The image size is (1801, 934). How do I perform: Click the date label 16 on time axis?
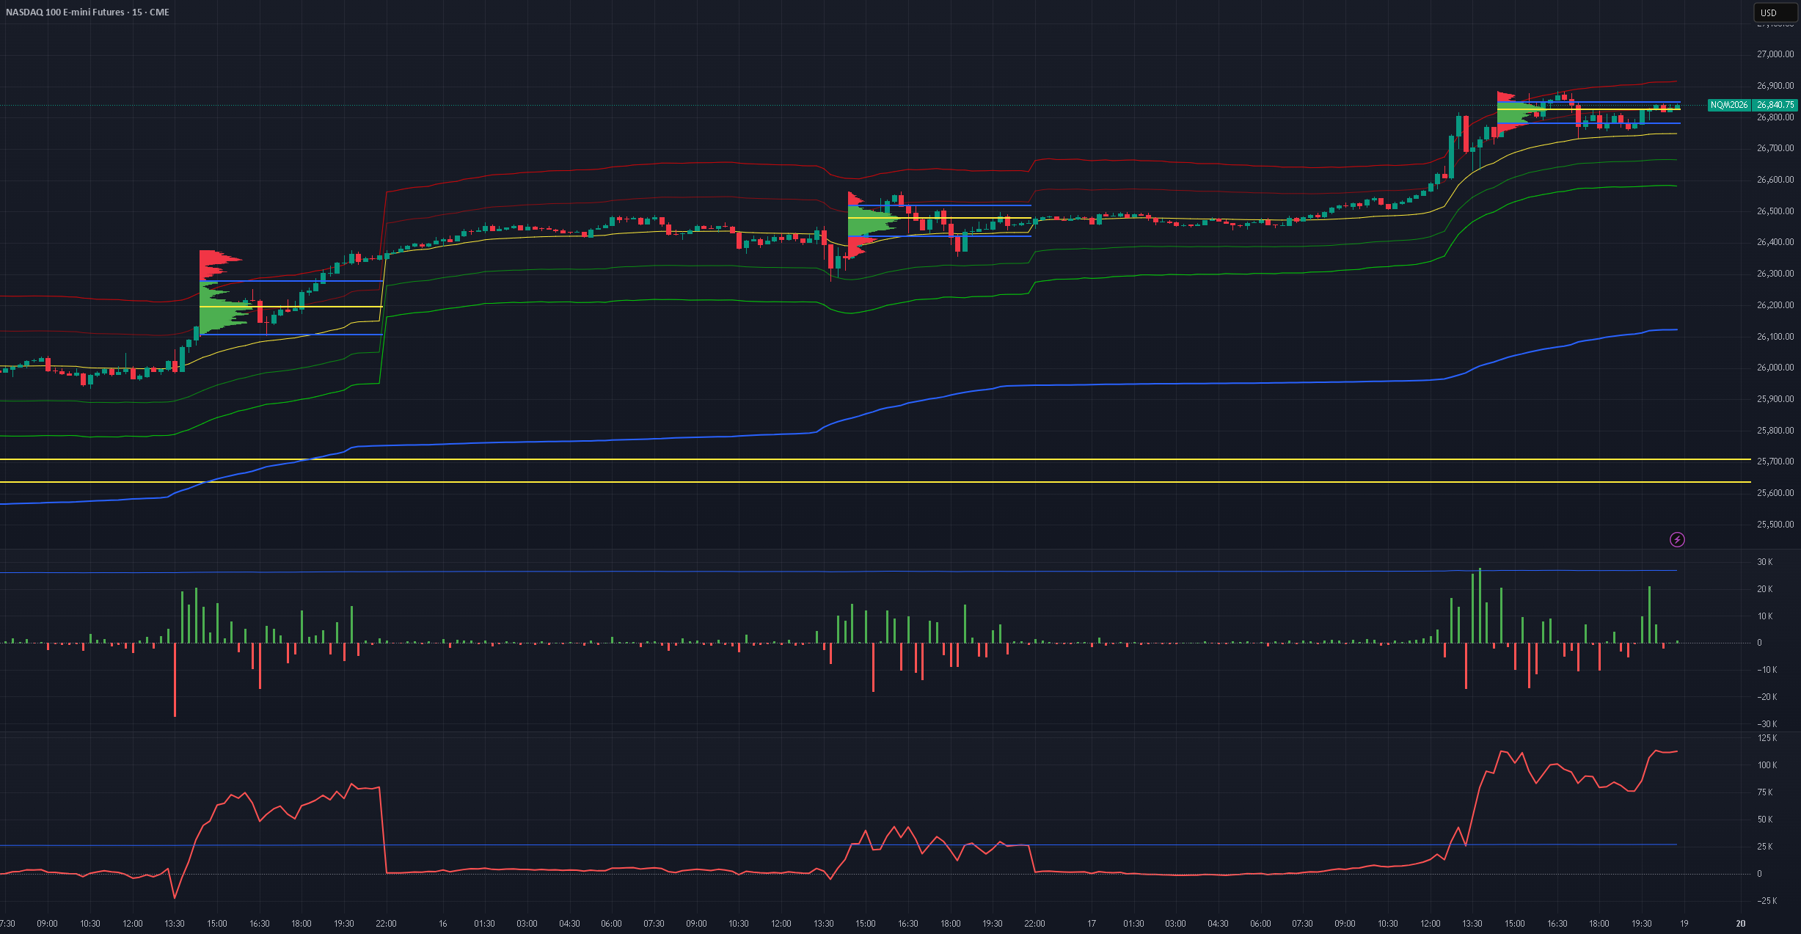click(442, 924)
